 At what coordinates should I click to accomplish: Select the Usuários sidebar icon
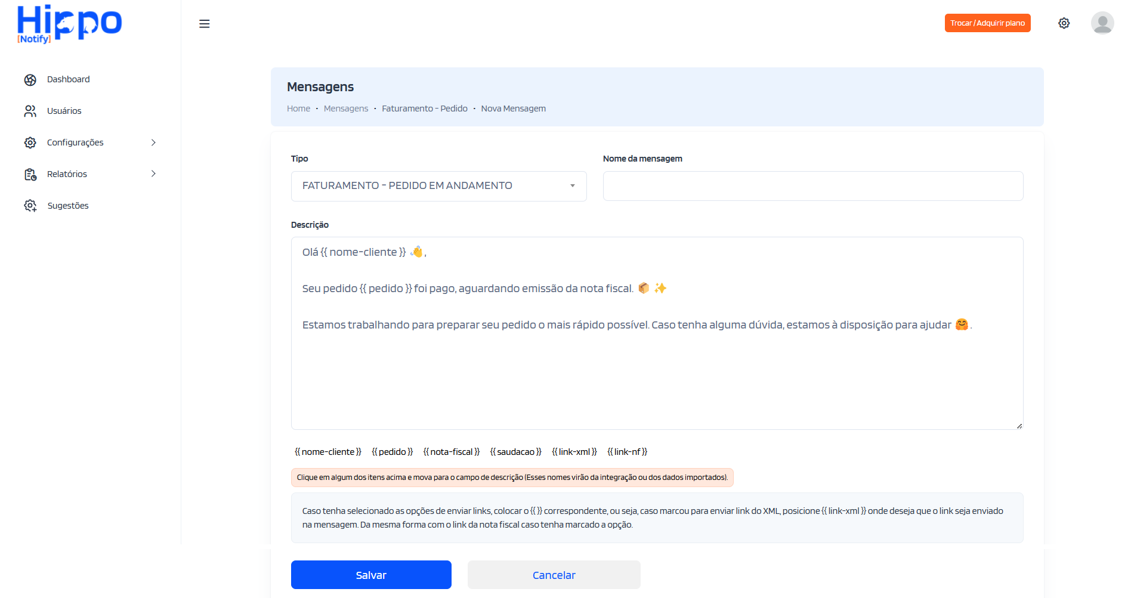30,110
